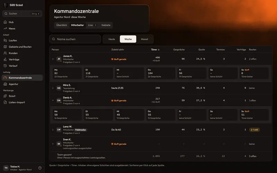The height and width of the screenshot is (173, 277).
Task: Click "1 offen" in Deniz A. row
Action: [x=252, y=100]
